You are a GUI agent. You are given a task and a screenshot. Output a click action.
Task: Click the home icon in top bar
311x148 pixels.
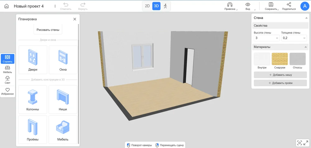point(7,6)
